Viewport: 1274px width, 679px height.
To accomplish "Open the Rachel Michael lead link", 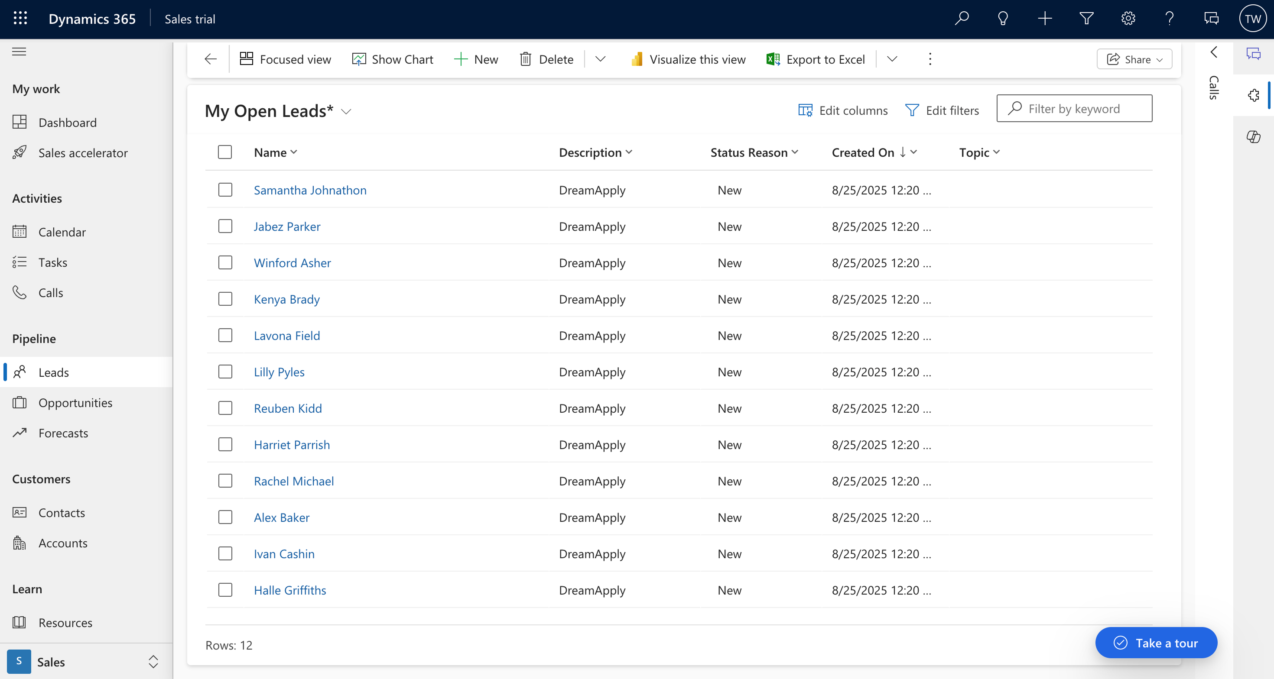I will 294,481.
